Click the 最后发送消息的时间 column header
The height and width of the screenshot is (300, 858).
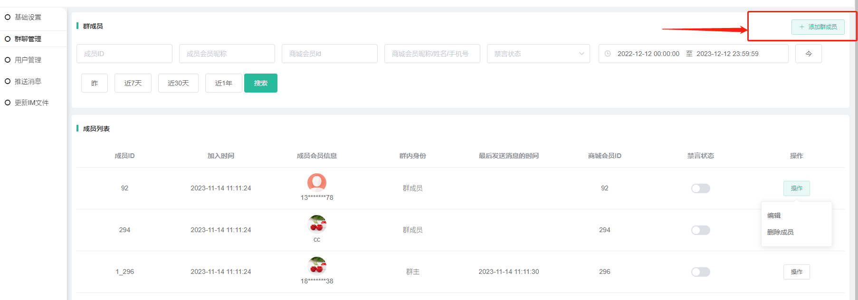pyautogui.click(x=509, y=156)
